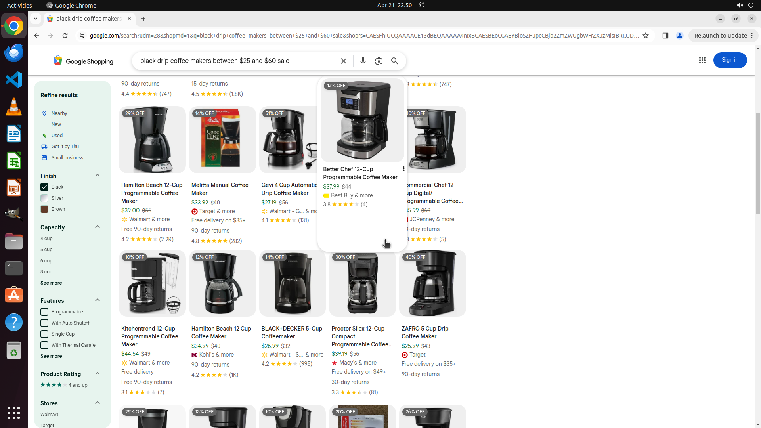761x428 pixels.
Task: Check the With Thermal Carafe checkbox
Action: pos(44,345)
